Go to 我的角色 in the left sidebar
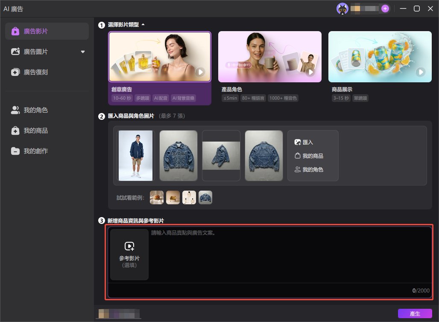The width and height of the screenshot is (439, 322). (47, 110)
